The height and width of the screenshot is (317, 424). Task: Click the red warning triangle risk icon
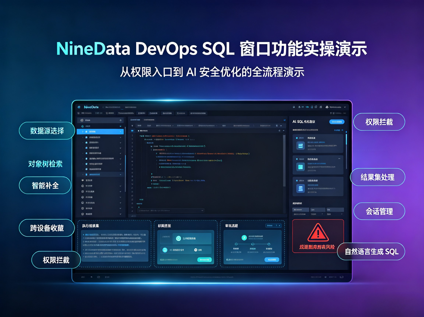(318, 232)
